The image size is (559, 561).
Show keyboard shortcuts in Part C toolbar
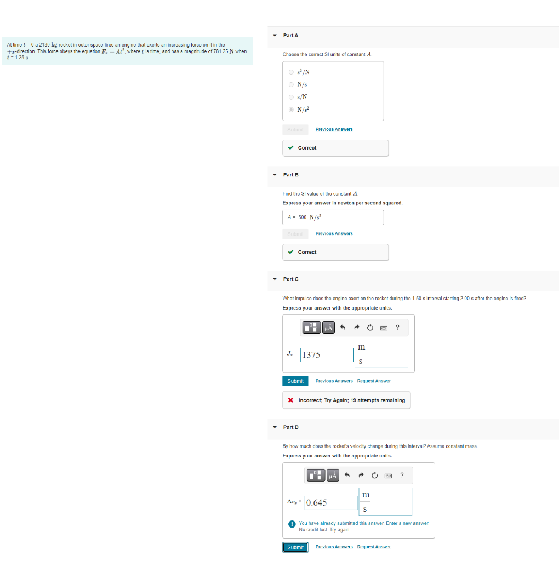[384, 328]
